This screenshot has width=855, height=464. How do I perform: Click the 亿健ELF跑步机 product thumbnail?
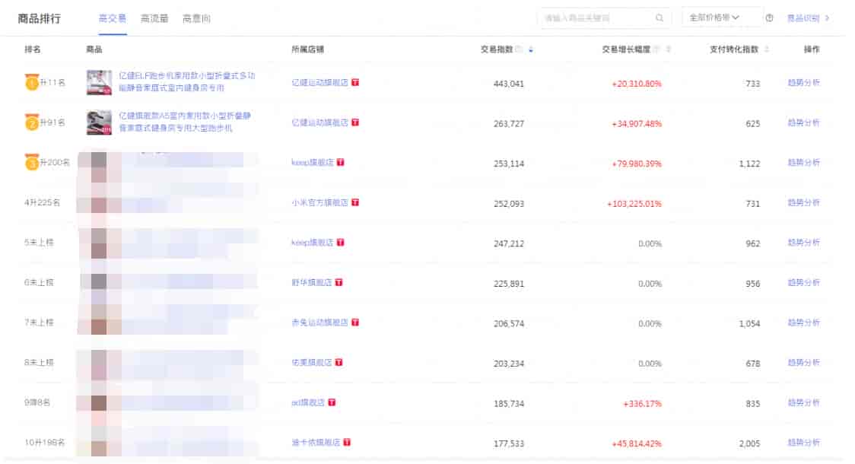coord(100,82)
